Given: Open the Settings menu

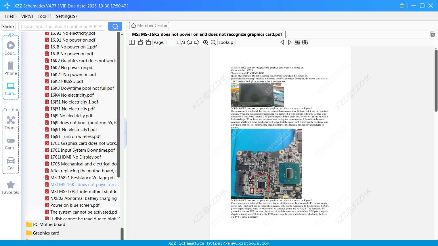Looking at the screenshot, I should click(x=66, y=16).
